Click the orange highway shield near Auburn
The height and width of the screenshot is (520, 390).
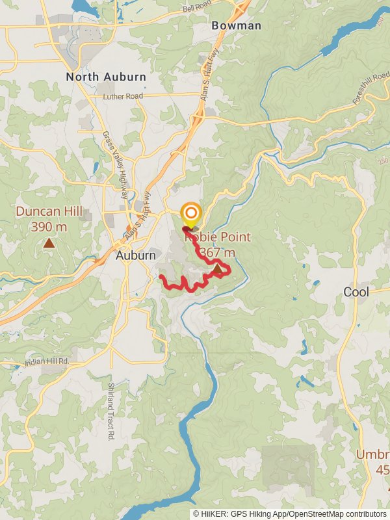[x=129, y=229]
